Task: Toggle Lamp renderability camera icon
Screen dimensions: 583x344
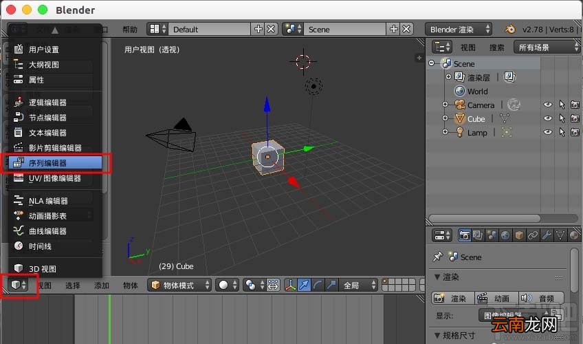Action: click(575, 132)
